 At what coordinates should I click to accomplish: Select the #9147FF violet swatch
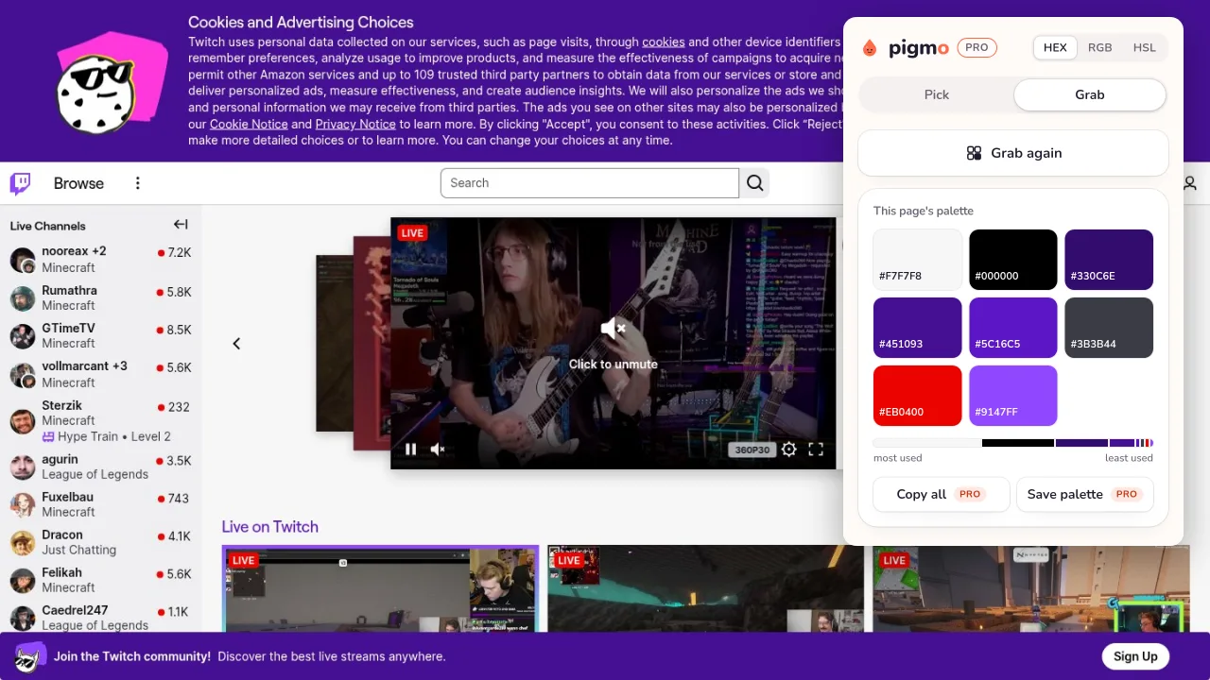tap(1013, 396)
